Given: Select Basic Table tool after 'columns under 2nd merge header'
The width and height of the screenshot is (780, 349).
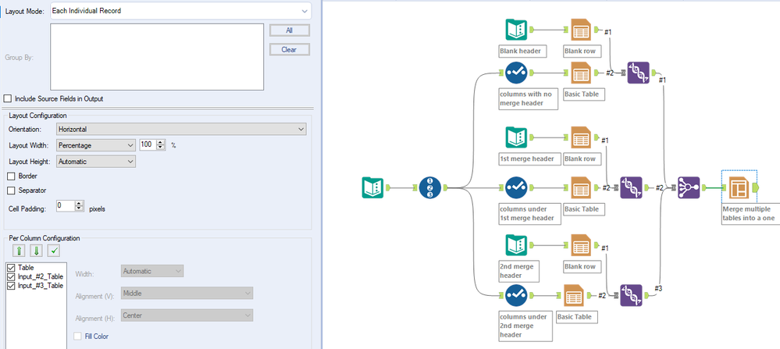Looking at the screenshot, I should (x=575, y=295).
